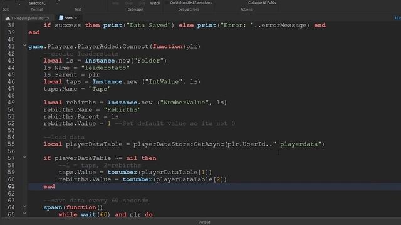Screen dimensions: 401x225
Task: Click the save data comment on line 63
Action: point(96,201)
